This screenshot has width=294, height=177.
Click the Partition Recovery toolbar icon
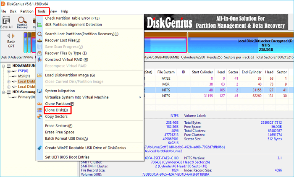(22, 23)
